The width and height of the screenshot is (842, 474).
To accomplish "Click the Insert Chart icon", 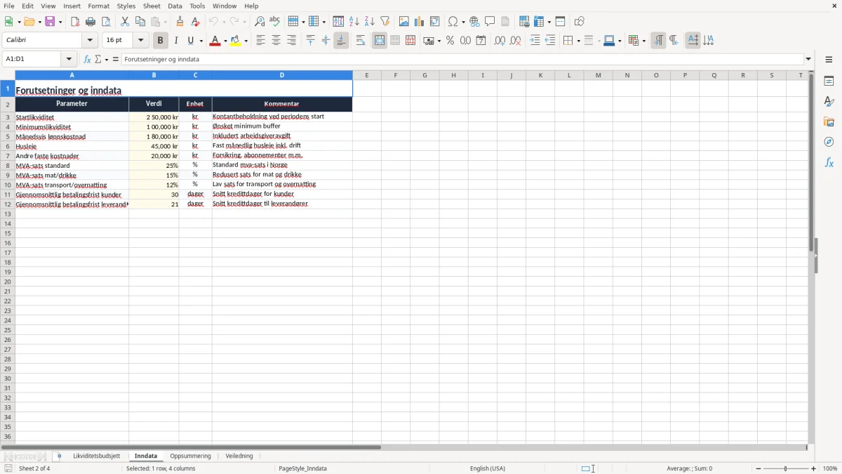I will pos(420,22).
